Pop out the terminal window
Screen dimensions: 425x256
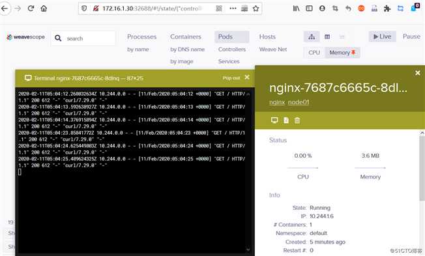tap(231, 78)
